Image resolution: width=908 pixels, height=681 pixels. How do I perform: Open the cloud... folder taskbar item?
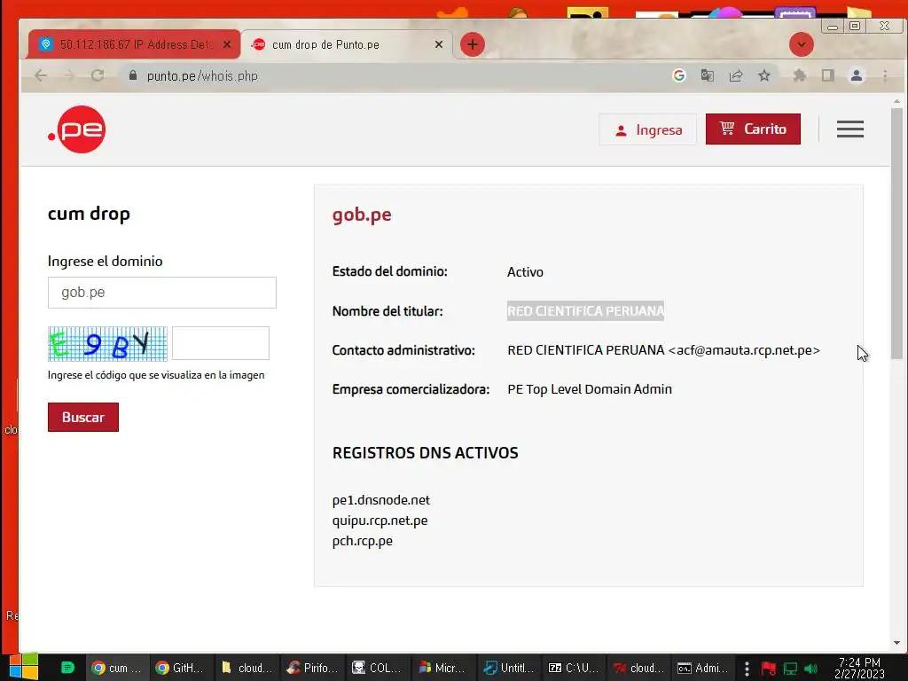[247, 668]
